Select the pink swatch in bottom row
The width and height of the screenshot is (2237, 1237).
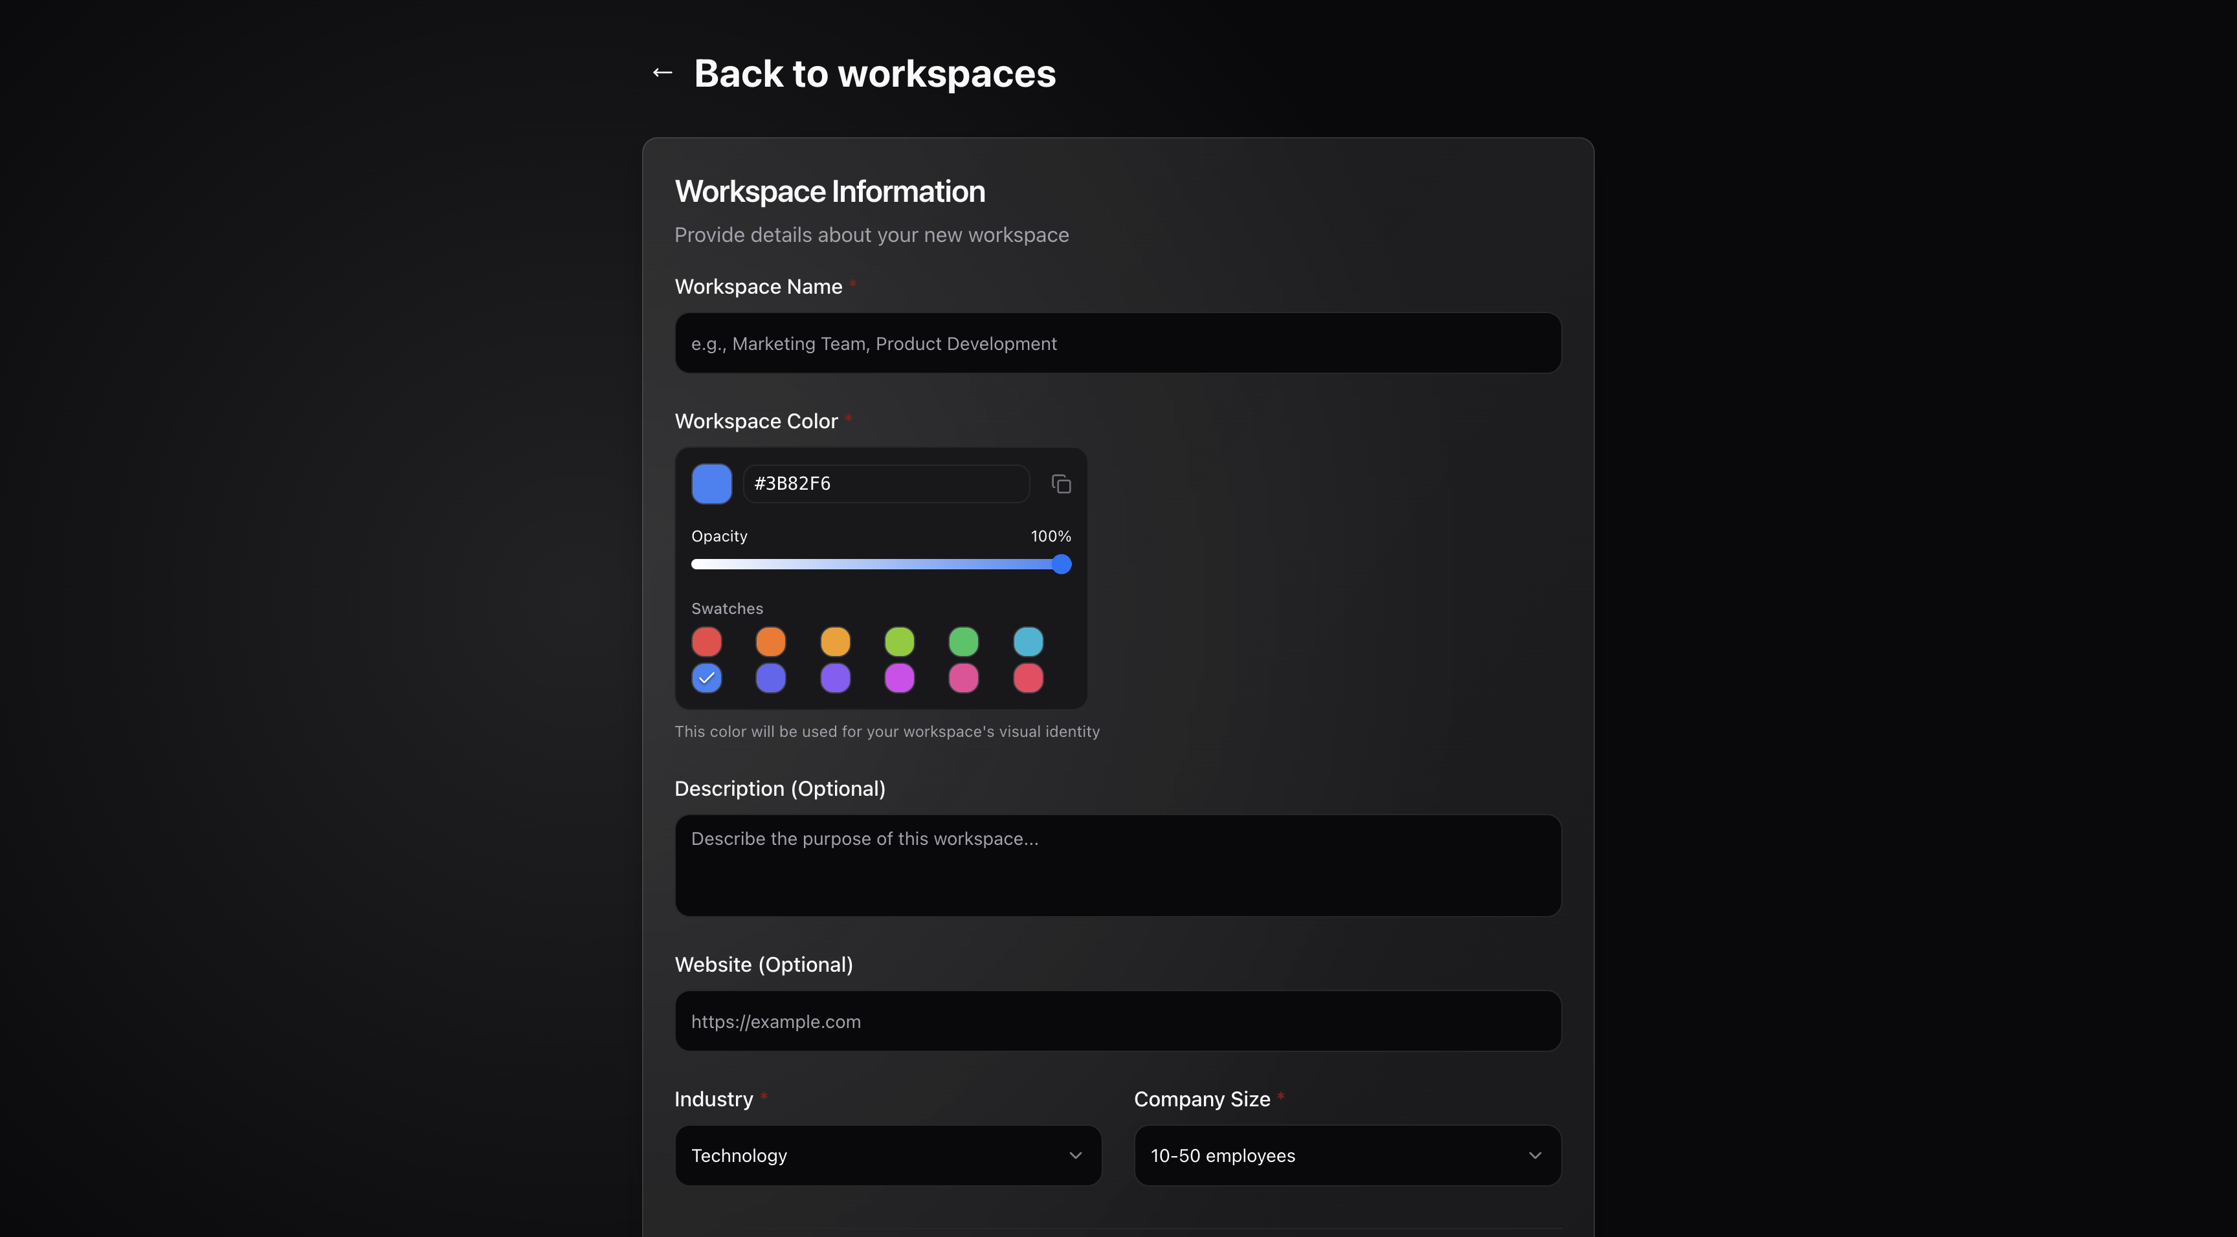coord(963,678)
